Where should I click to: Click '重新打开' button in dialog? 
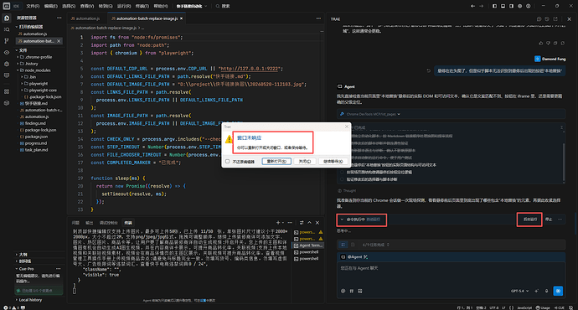pos(276,162)
